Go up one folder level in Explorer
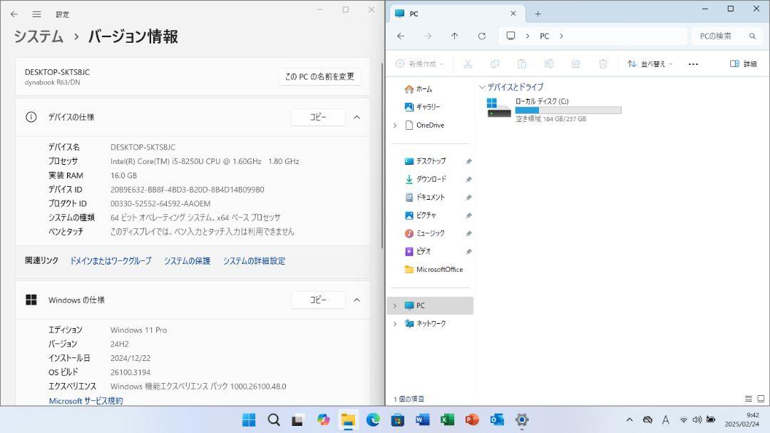The height and width of the screenshot is (433, 770). [x=455, y=36]
